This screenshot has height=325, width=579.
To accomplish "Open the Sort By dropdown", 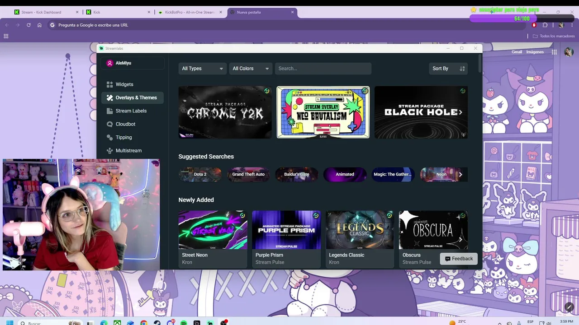I will click(x=448, y=69).
